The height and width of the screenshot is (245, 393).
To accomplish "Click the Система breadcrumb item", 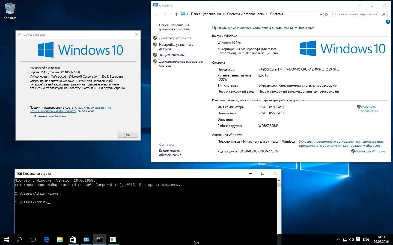I will pos(276,14).
